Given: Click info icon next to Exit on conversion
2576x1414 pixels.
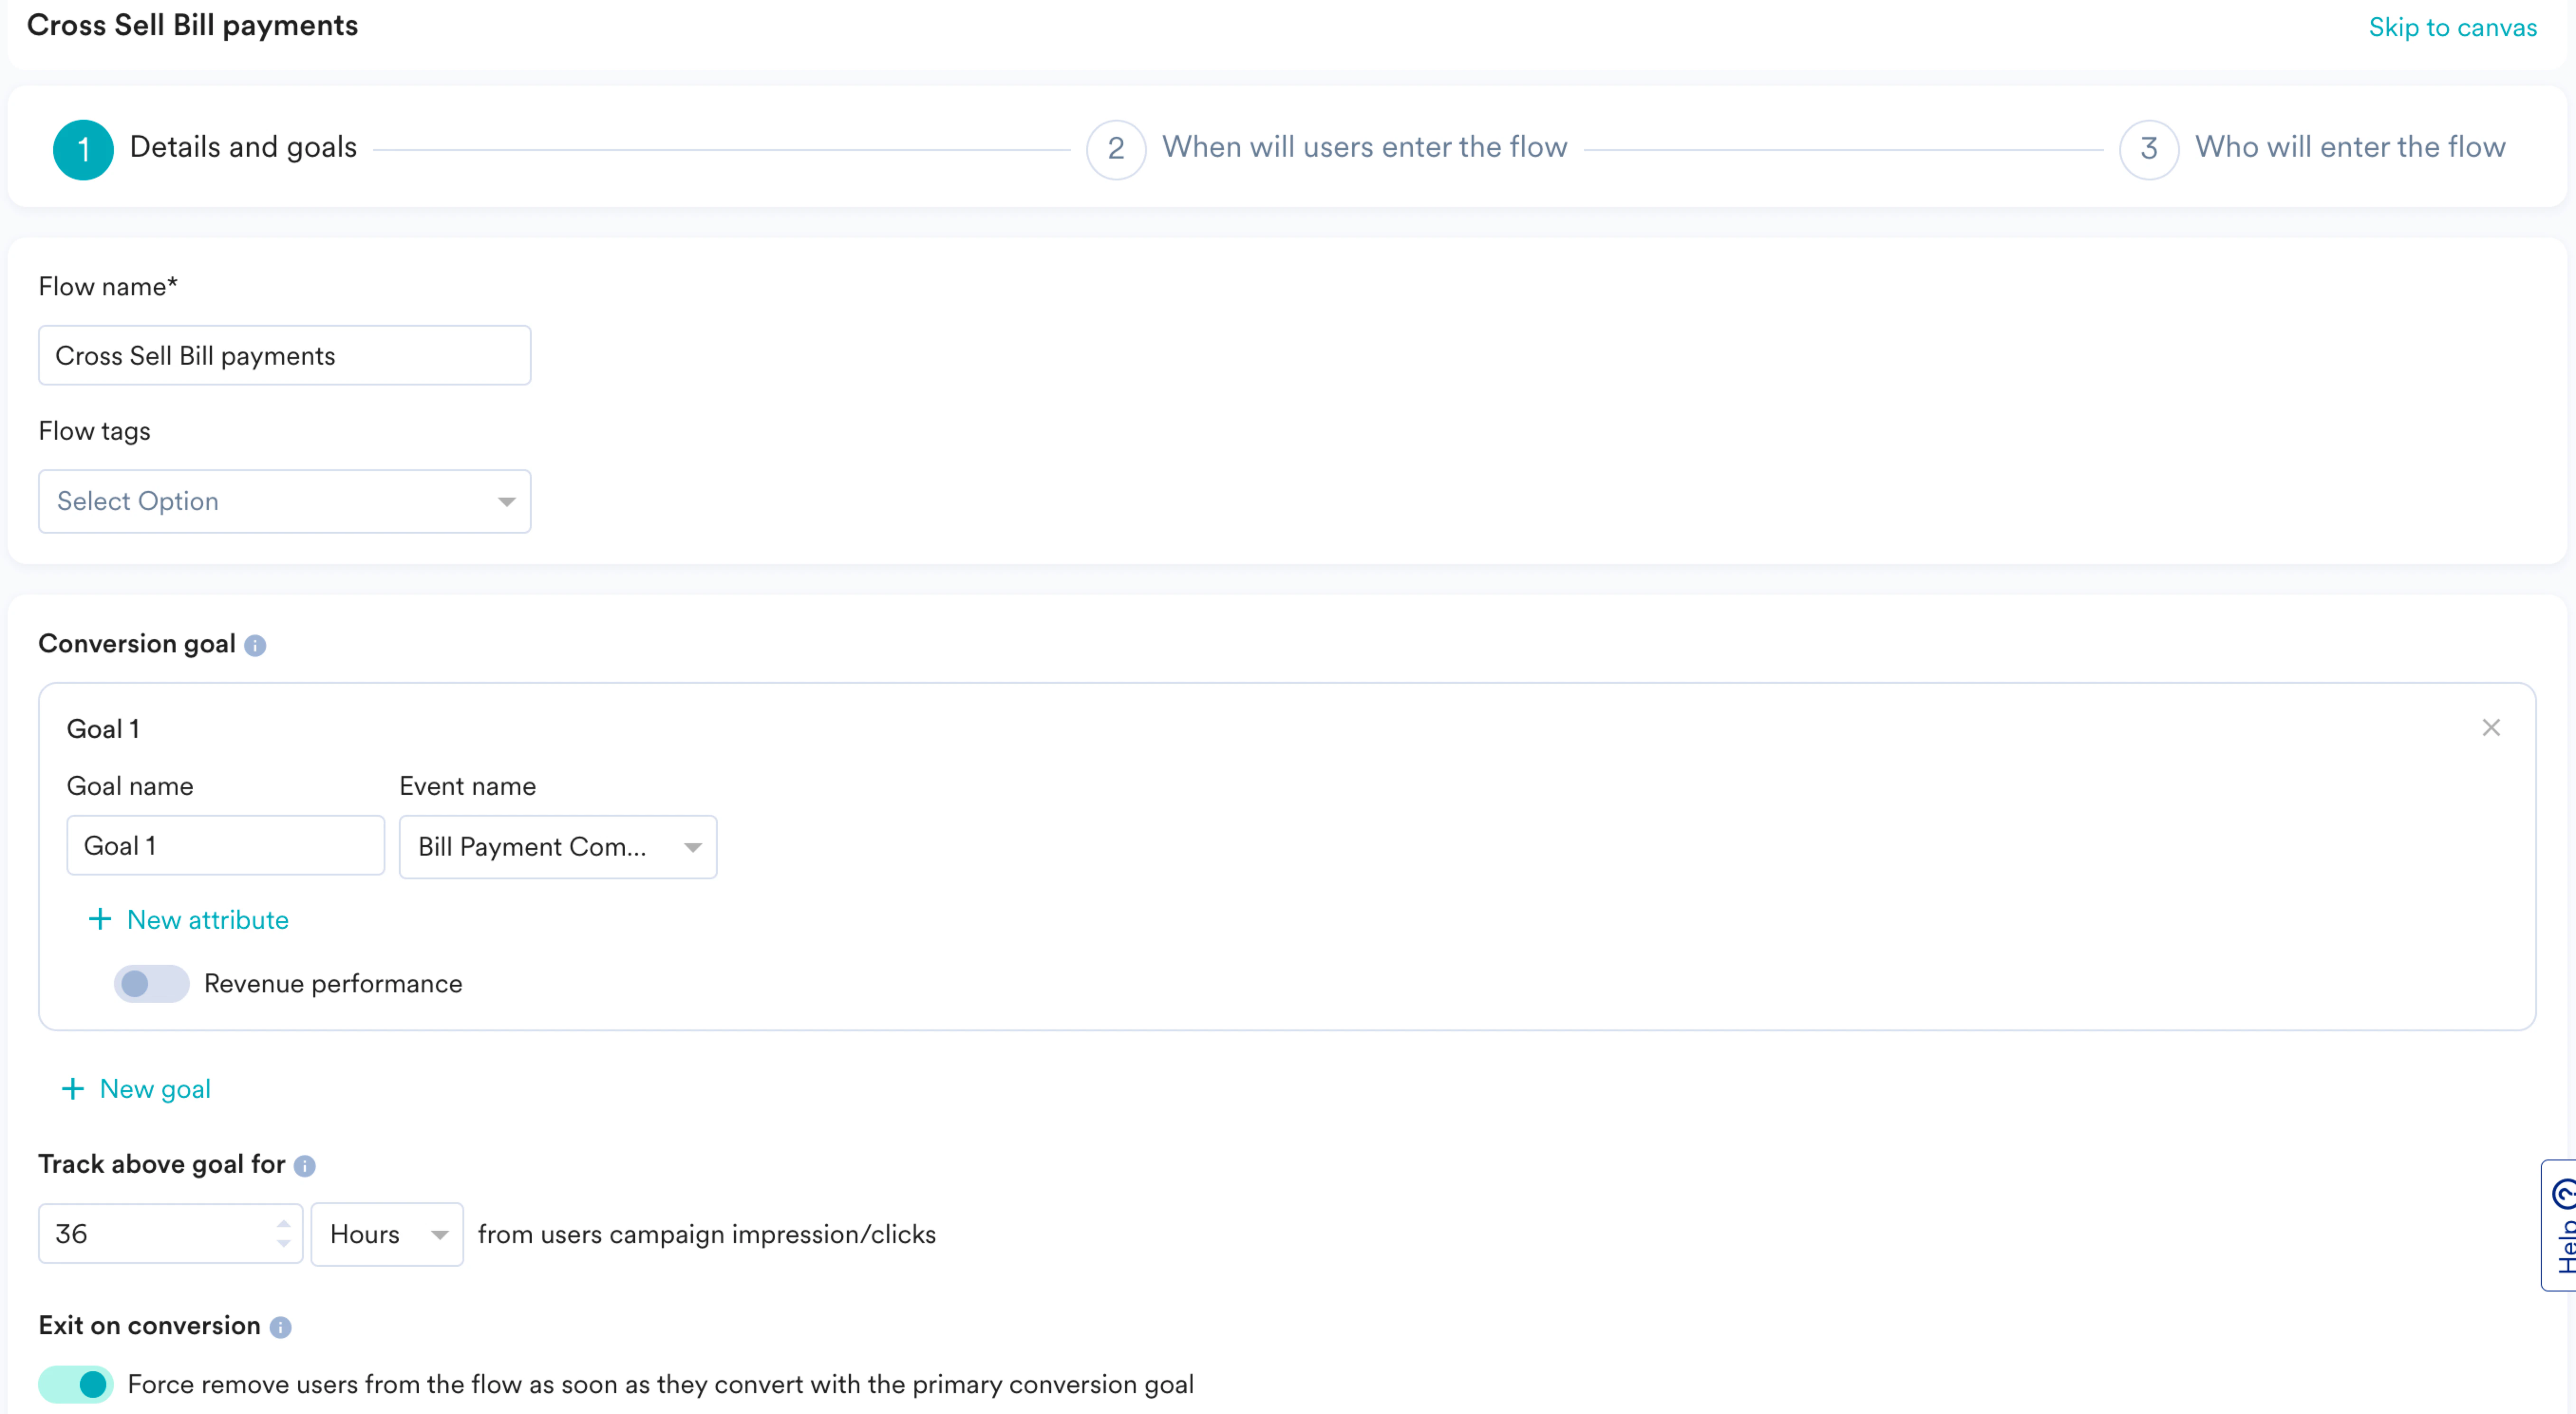Looking at the screenshot, I should coord(280,1327).
